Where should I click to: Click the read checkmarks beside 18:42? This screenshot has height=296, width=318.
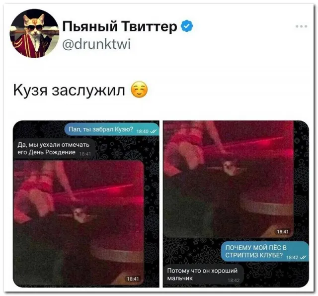303,257
